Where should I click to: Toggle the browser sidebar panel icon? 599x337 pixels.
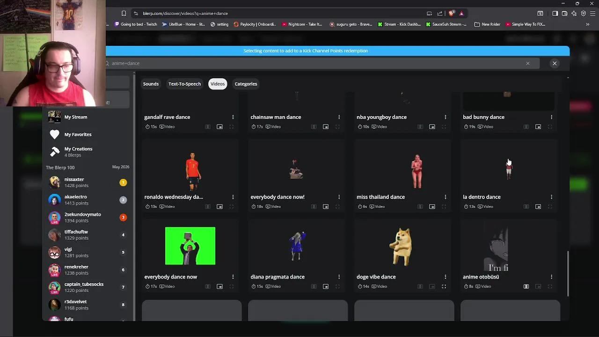coord(555,14)
